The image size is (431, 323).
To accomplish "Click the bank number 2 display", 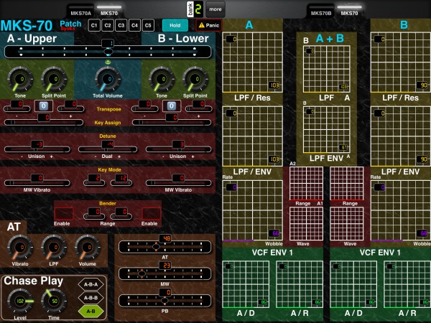I will click(198, 9).
